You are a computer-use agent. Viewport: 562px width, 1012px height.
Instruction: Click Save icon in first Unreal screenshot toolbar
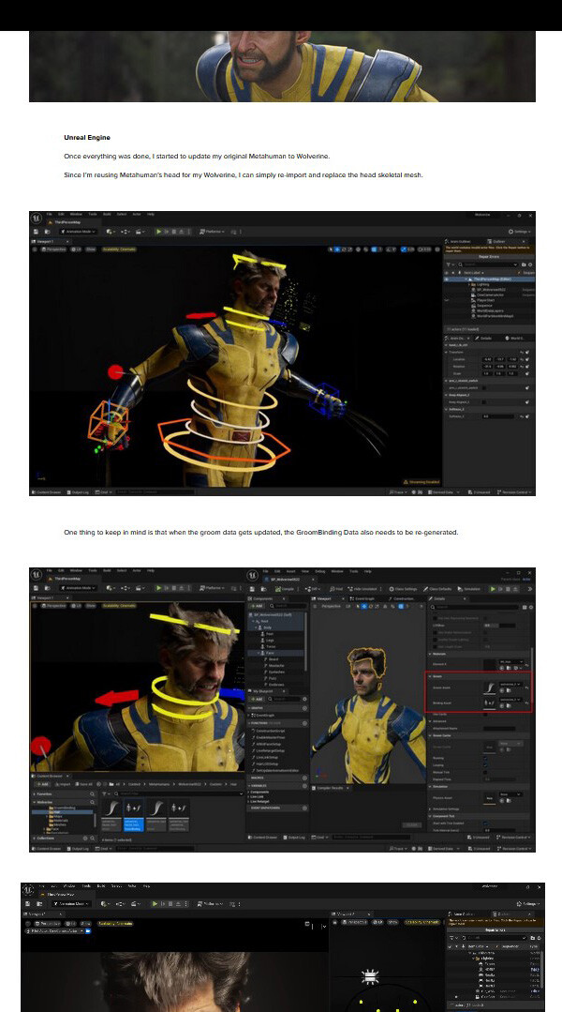click(x=37, y=232)
